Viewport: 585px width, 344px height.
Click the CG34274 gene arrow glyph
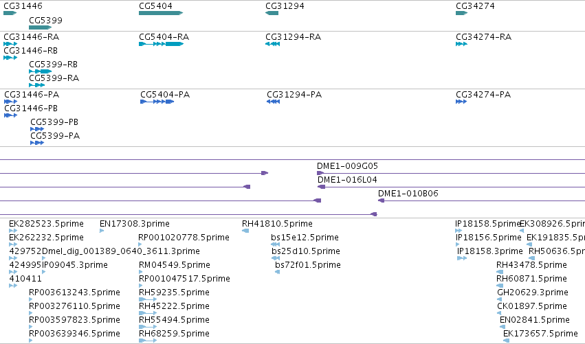coord(461,13)
